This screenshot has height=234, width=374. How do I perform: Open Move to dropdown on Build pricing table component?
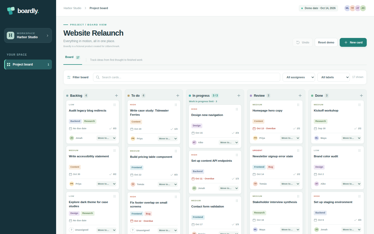[168, 184]
